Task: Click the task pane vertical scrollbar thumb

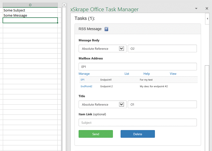Action: (x=207, y=108)
